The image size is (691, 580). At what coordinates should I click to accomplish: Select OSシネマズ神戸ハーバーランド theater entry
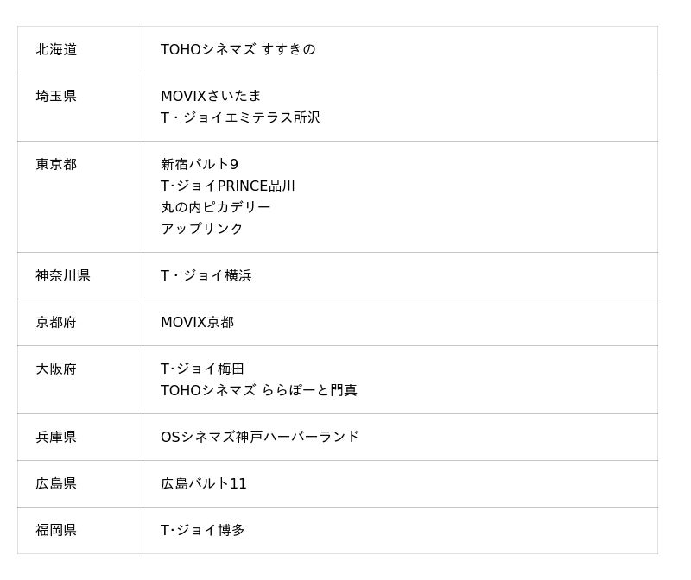click(260, 437)
